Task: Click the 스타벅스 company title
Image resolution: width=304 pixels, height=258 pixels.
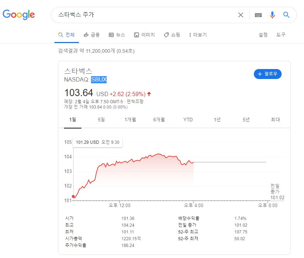Action: click(x=78, y=71)
